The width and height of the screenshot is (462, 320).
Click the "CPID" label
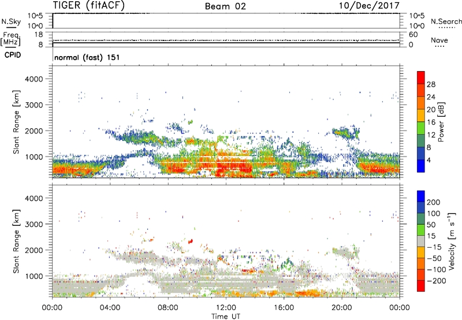click(x=13, y=55)
